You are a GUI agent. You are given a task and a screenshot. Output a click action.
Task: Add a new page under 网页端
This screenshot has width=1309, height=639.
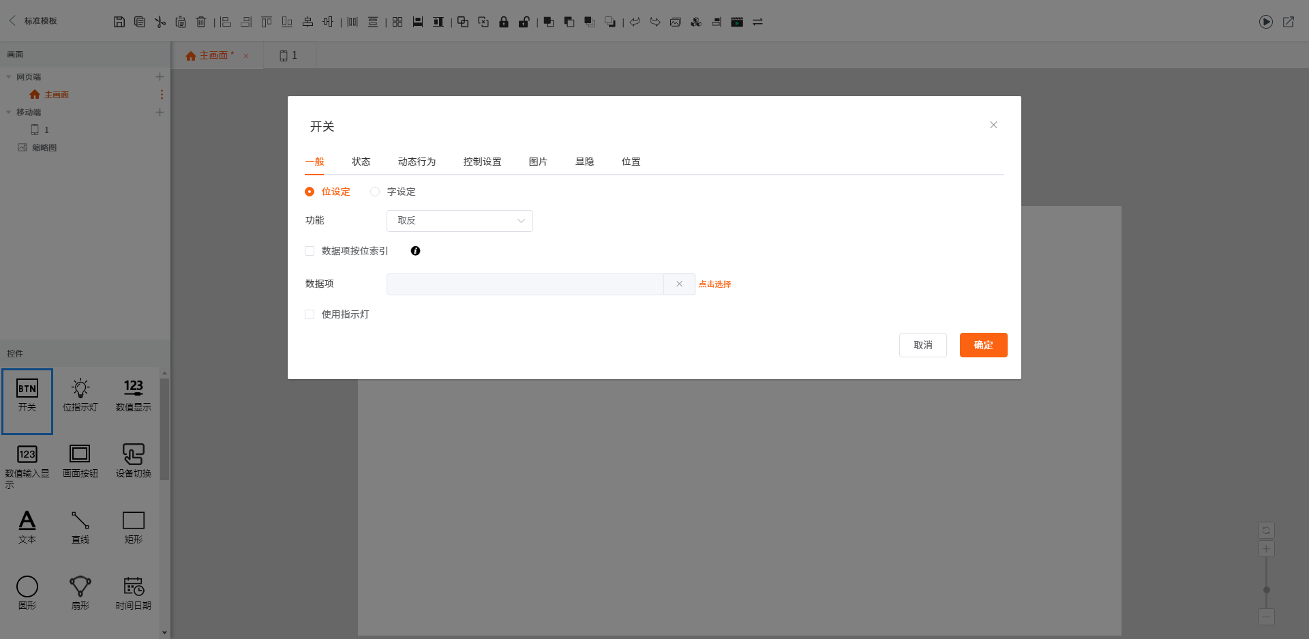pos(160,77)
